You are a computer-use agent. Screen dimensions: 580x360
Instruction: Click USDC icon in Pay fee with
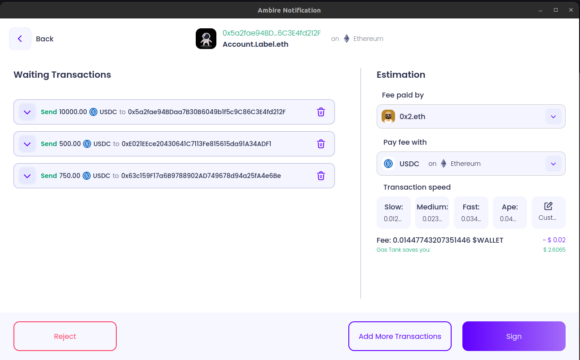(x=388, y=164)
